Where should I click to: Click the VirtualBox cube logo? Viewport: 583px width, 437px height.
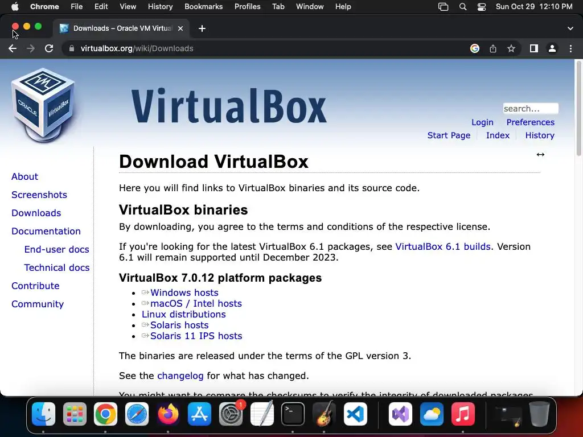tap(43, 105)
